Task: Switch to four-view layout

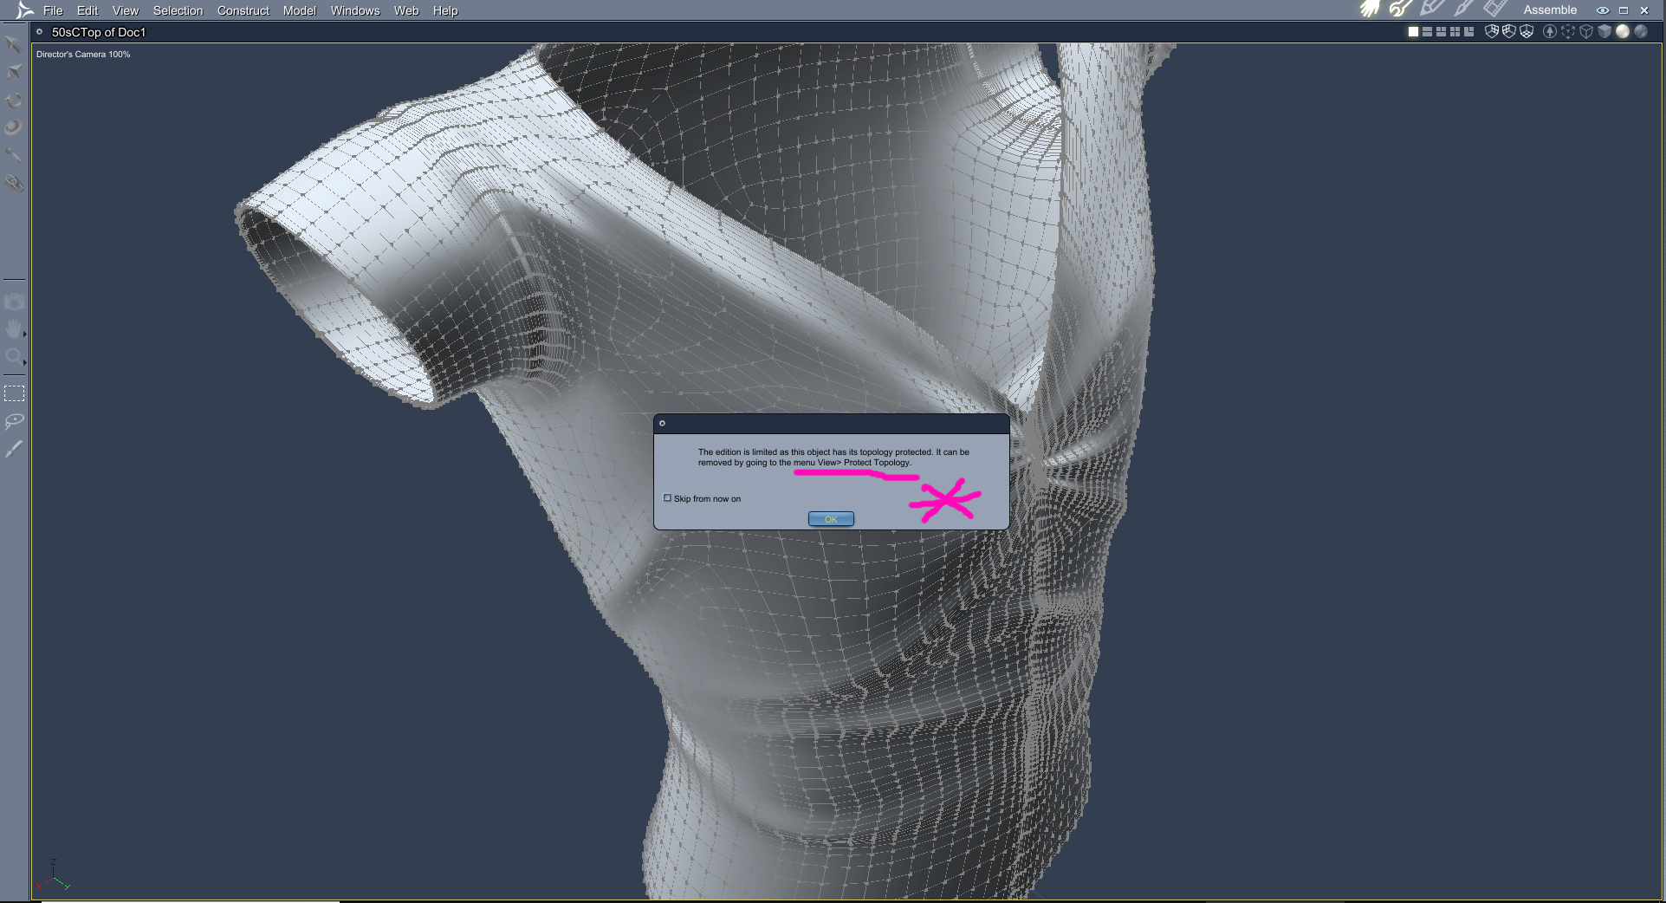Action: click(1455, 32)
